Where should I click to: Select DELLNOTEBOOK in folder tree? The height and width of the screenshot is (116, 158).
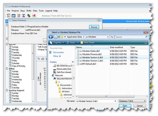[64, 79]
